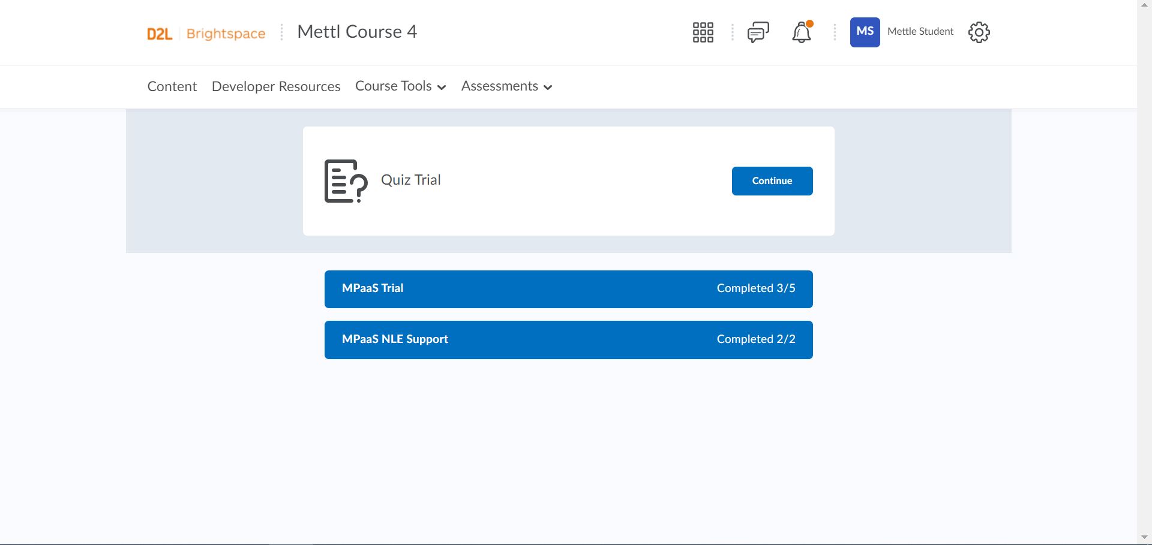Open the MPaaS NLE Support module bar
Viewport: 1152px width, 545px height.
pos(569,340)
